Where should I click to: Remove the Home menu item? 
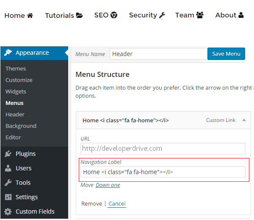coord(91,203)
